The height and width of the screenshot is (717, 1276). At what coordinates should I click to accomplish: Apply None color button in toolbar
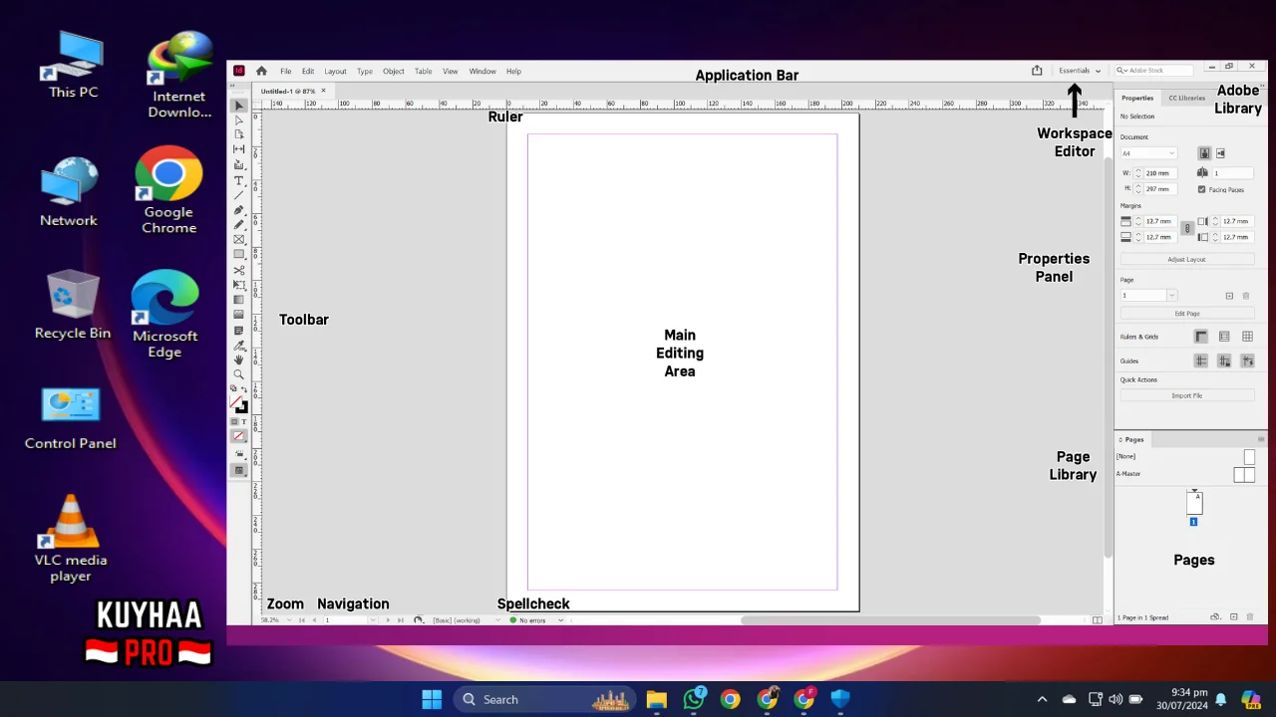(x=239, y=436)
